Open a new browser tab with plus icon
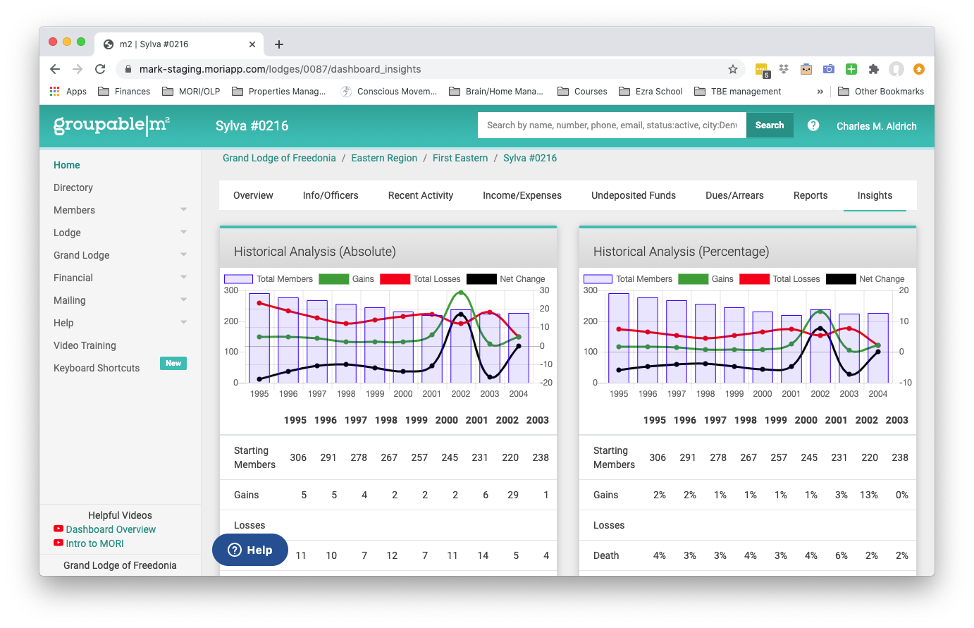Image resolution: width=974 pixels, height=628 pixels. (x=279, y=44)
